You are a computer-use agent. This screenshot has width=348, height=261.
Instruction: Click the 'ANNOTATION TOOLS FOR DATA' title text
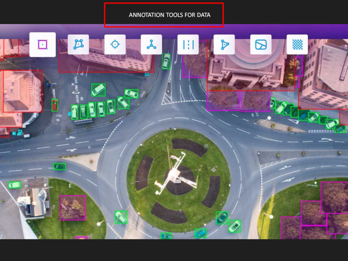[x=169, y=15]
